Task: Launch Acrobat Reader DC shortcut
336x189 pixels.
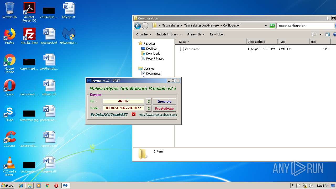Action: click(29, 12)
